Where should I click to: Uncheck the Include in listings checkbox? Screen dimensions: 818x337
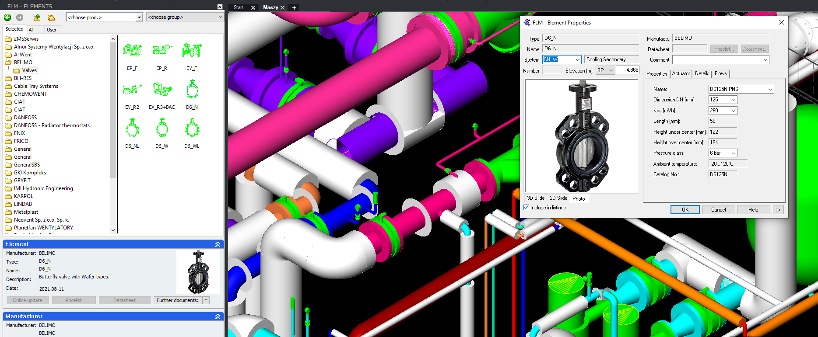coord(527,208)
